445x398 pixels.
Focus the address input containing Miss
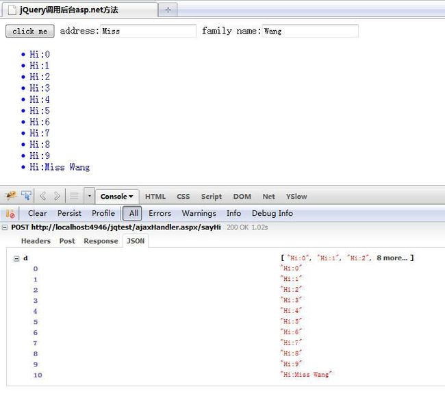pyautogui.click(x=148, y=31)
